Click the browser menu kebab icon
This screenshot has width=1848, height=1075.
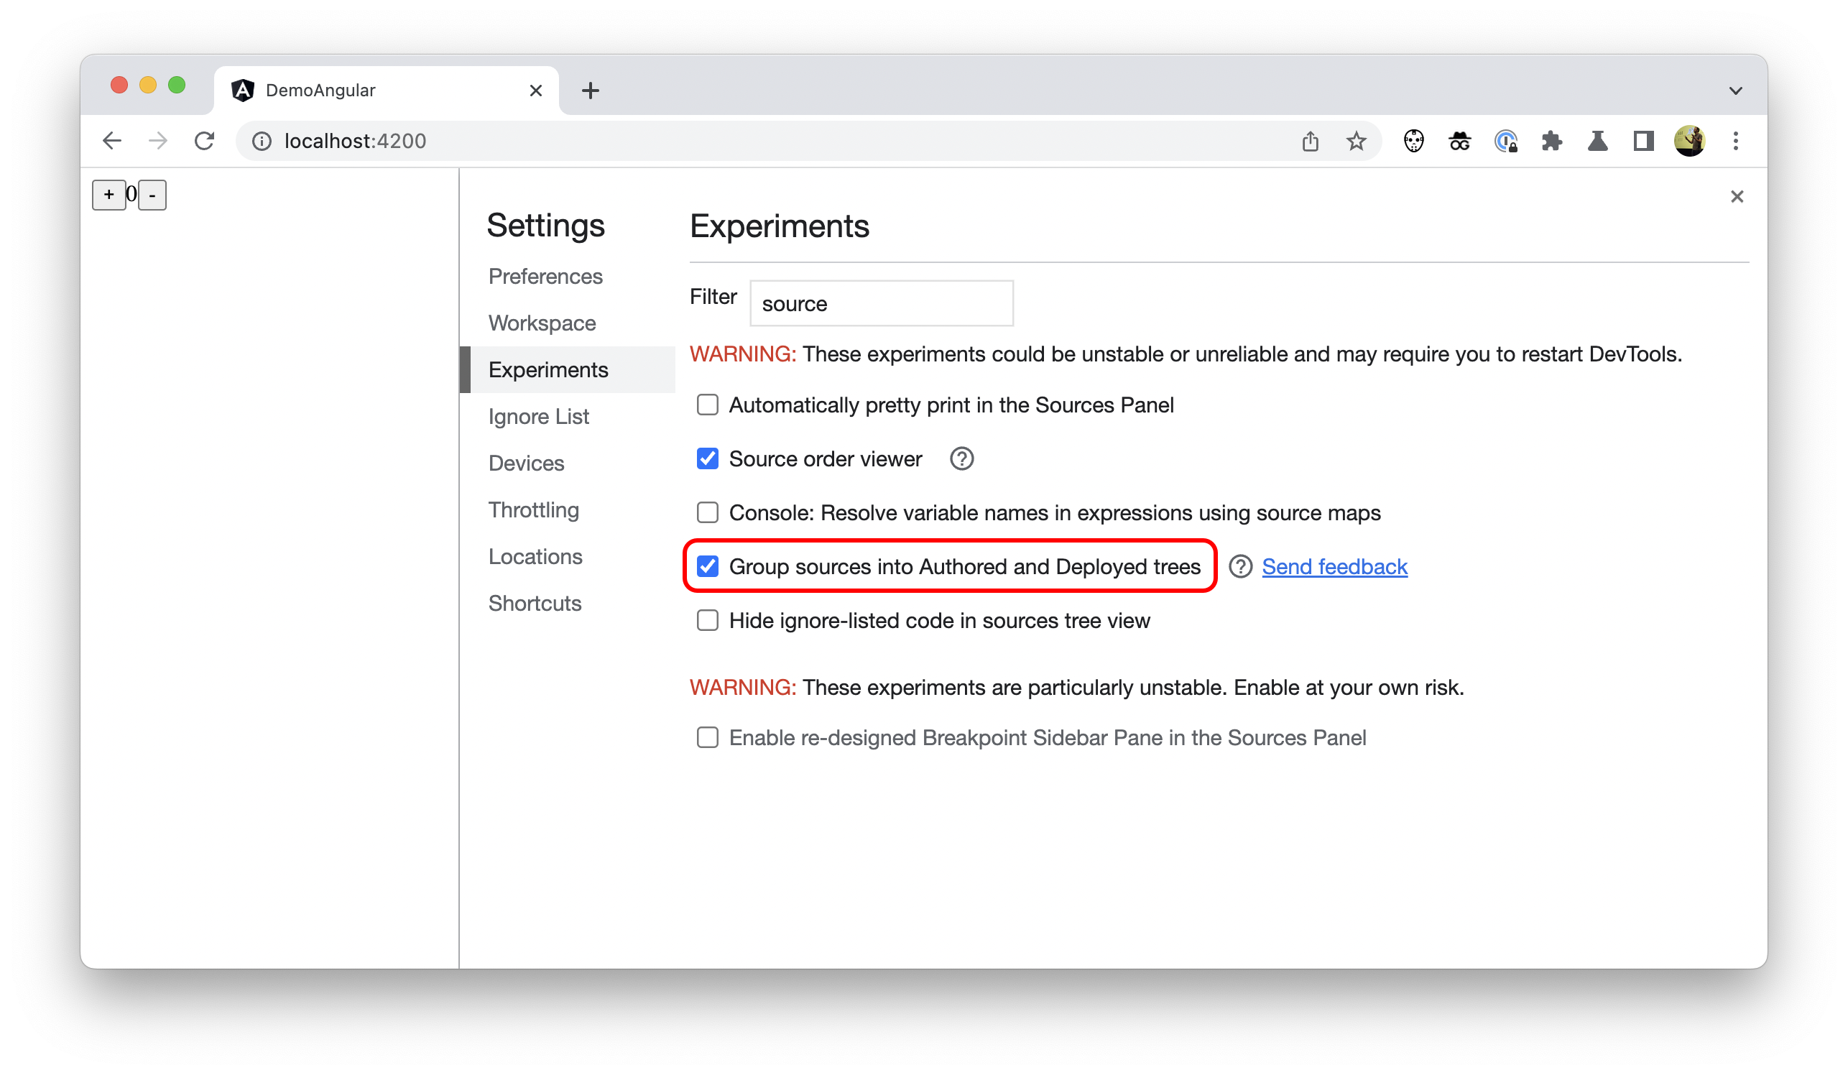point(1735,141)
